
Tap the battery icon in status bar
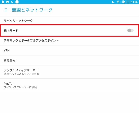(x=128, y=2)
